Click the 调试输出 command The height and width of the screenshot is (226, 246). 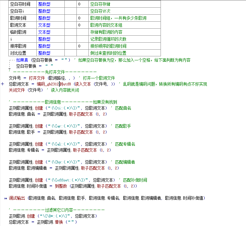pyautogui.click(x=17, y=198)
